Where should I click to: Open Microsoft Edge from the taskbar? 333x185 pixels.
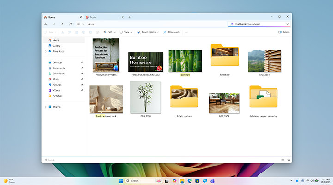[x=190, y=181]
